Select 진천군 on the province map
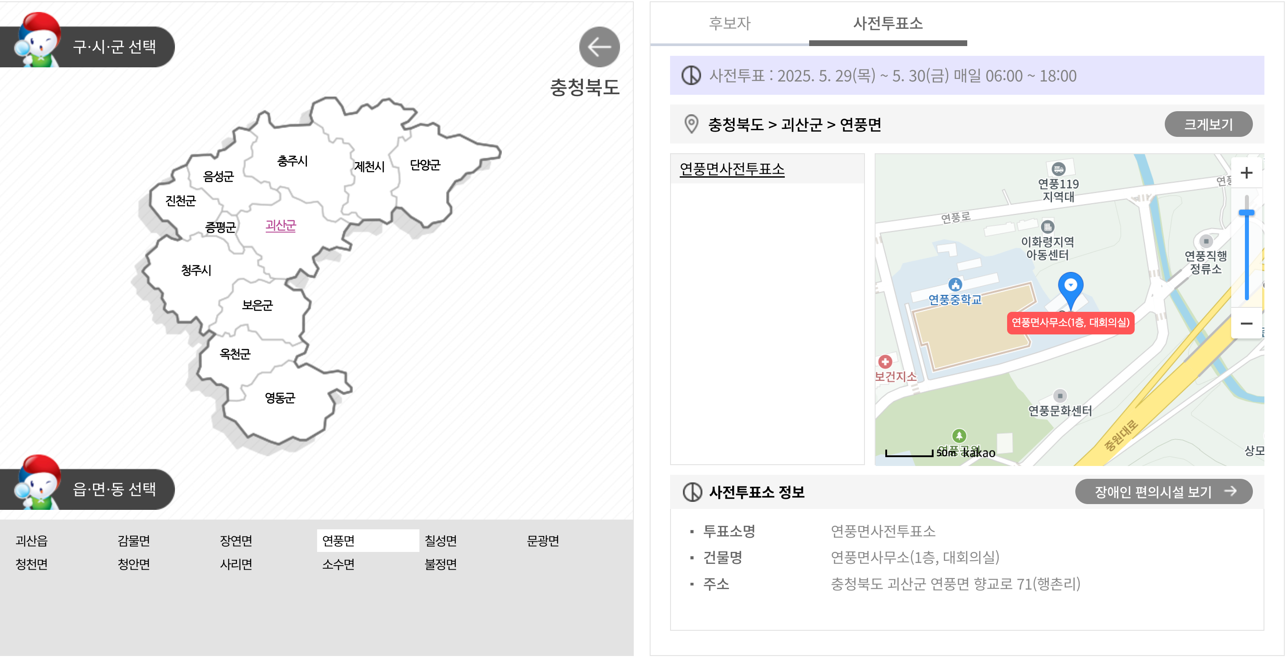Image resolution: width=1287 pixels, height=660 pixels. [180, 200]
